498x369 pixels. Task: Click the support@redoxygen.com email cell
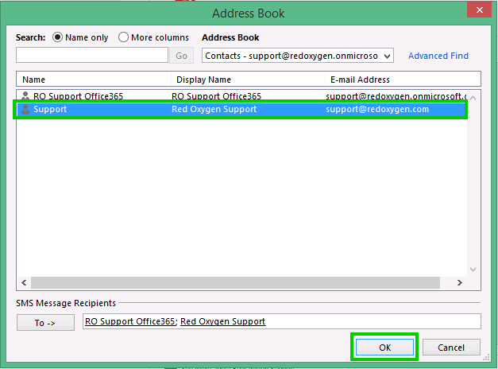[x=377, y=109]
